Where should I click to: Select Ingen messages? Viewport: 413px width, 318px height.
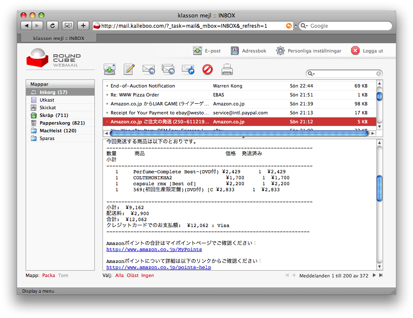tap(147, 275)
